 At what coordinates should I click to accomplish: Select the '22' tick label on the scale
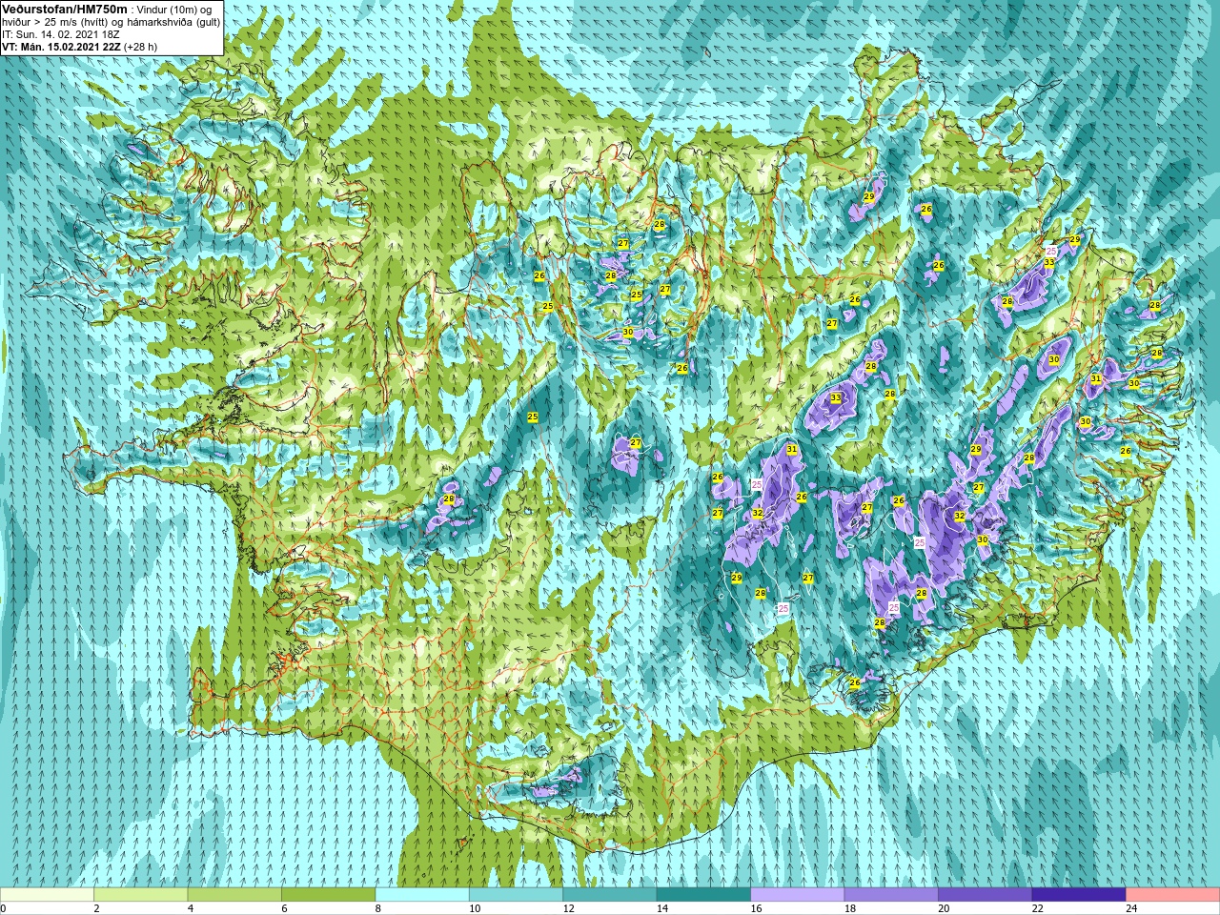point(1038,908)
